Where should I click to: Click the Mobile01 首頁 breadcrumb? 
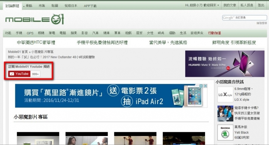[x=18, y=52]
